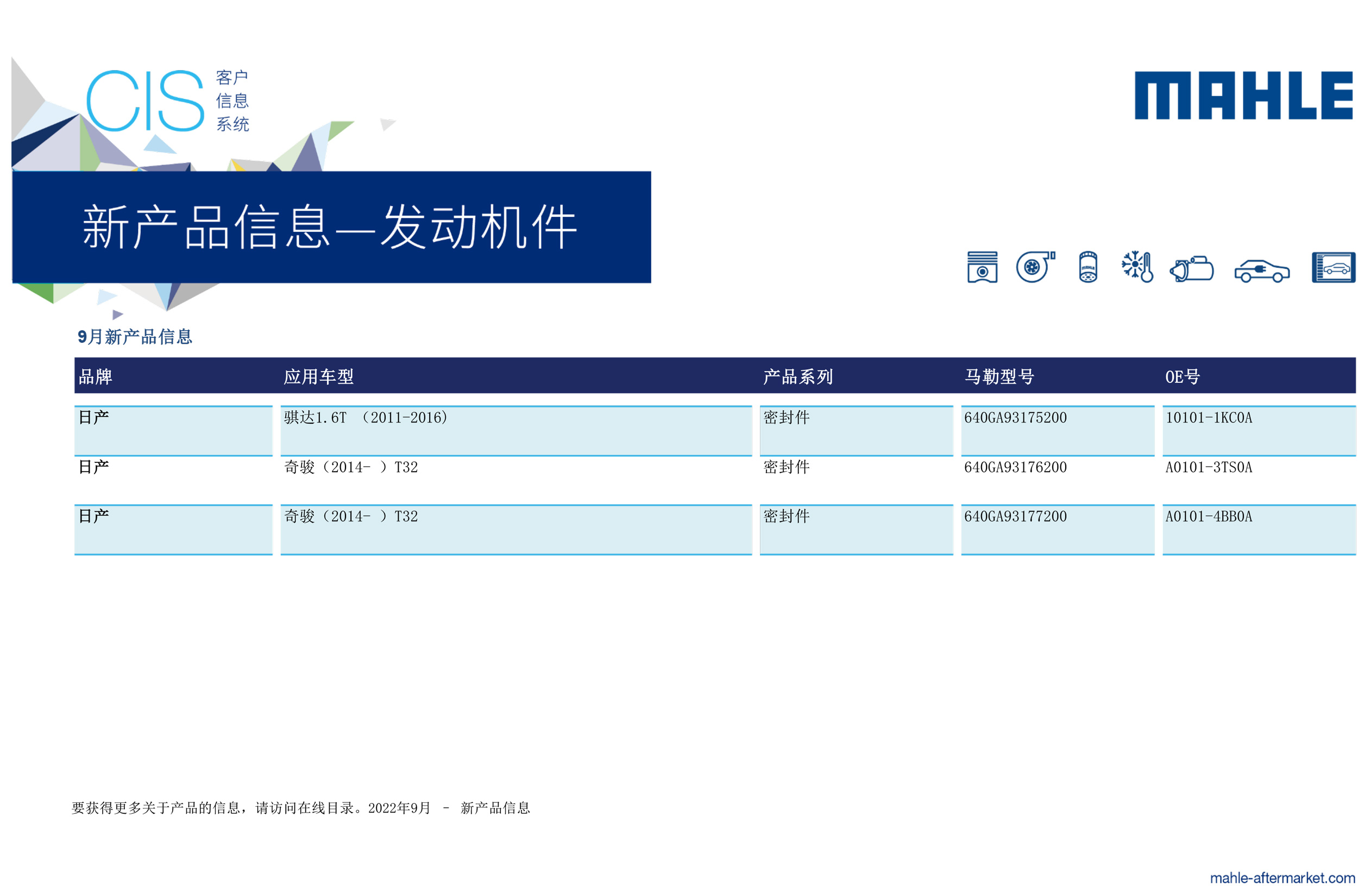
Task: Click the starter motor icon
Action: coord(1191,268)
